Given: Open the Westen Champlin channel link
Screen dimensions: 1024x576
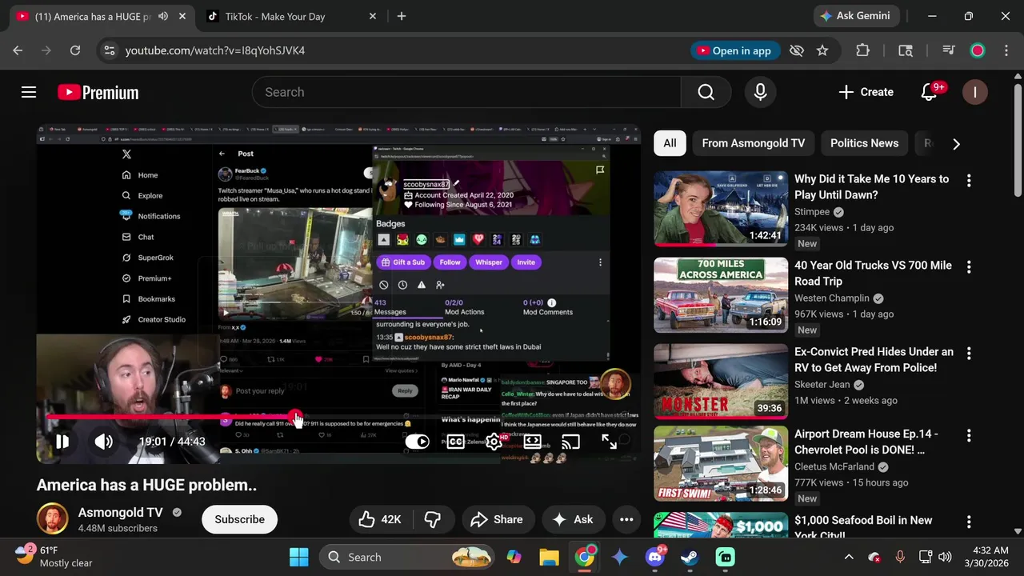Looking at the screenshot, I should pyautogui.click(x=832, y=298).
